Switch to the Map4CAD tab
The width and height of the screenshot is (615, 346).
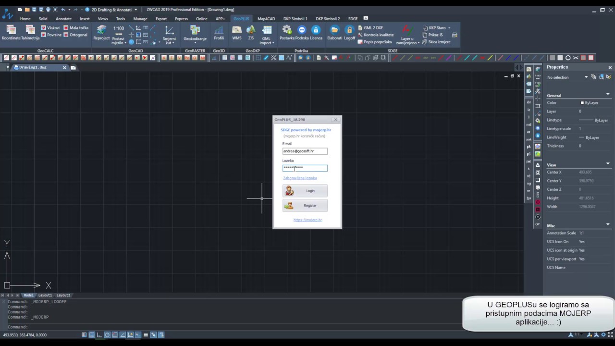tap(266, 19)
